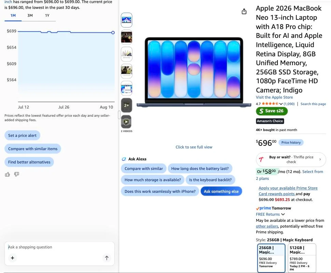The width and height of the screenshot is (331, 273).
Task: Click the plus icon in the shopping question box
Action: point(12,258)
